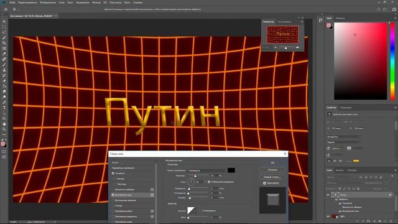
Task: Enable the Внутреннее свечение style checkbox
Action: tap(113, 200)
